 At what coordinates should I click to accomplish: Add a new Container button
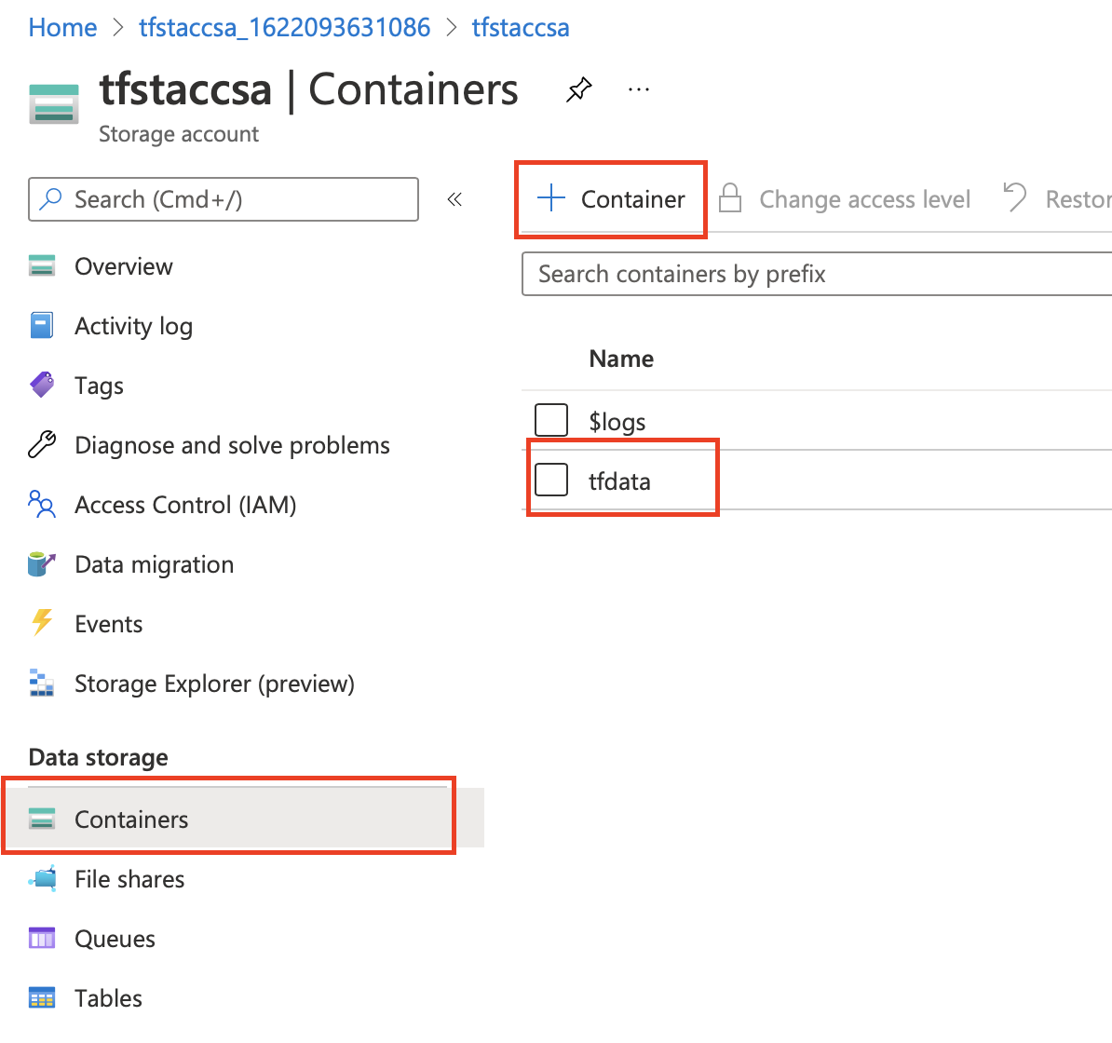pyautogui.click(x=612, y=199)
